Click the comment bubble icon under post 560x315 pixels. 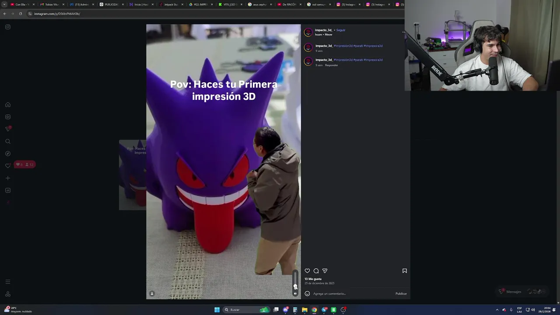[316, 271]
